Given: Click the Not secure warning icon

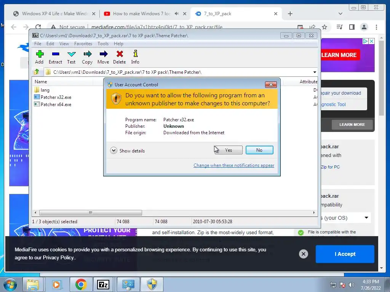Looking at the screenshot, I should click(53, 27).
